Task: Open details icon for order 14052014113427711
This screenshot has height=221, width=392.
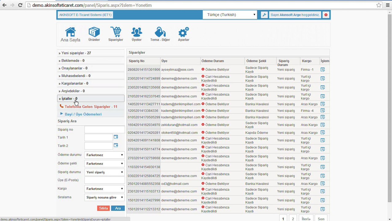Action: [323, 104]
